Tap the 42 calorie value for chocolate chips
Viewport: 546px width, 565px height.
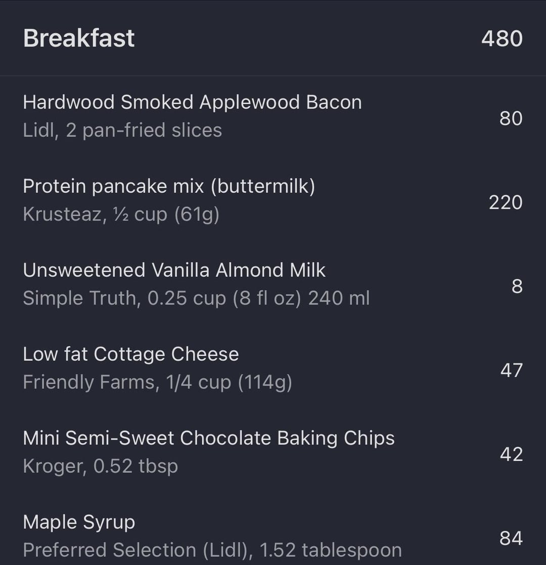[511, 454]
